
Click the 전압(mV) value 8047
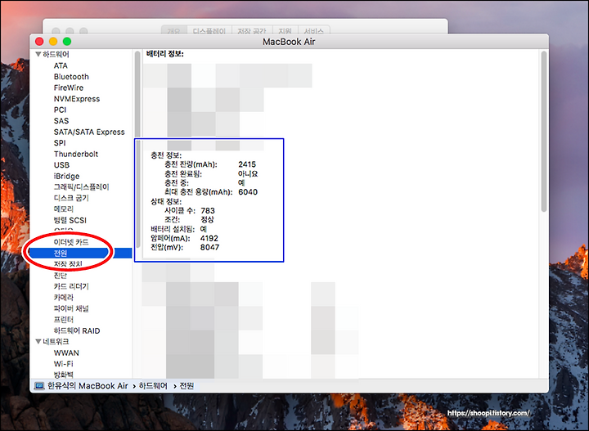209,248
